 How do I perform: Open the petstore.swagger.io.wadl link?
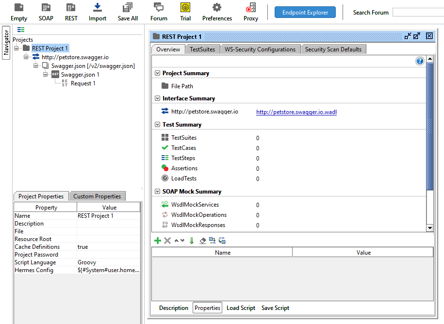pos(296,112)
